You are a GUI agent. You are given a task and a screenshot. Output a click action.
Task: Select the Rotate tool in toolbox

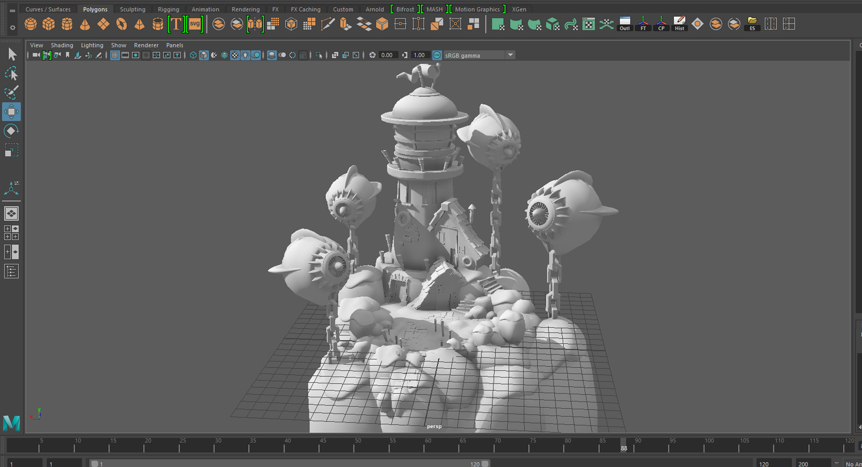click(x=12, y=131)
